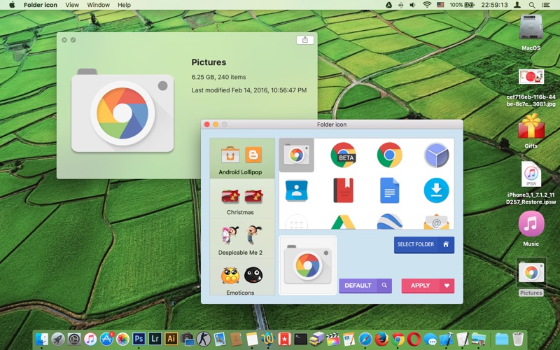The height and width of the screenshot is (350, 560).
Task: Open Firefox from the dock
Action: point(381,339)
